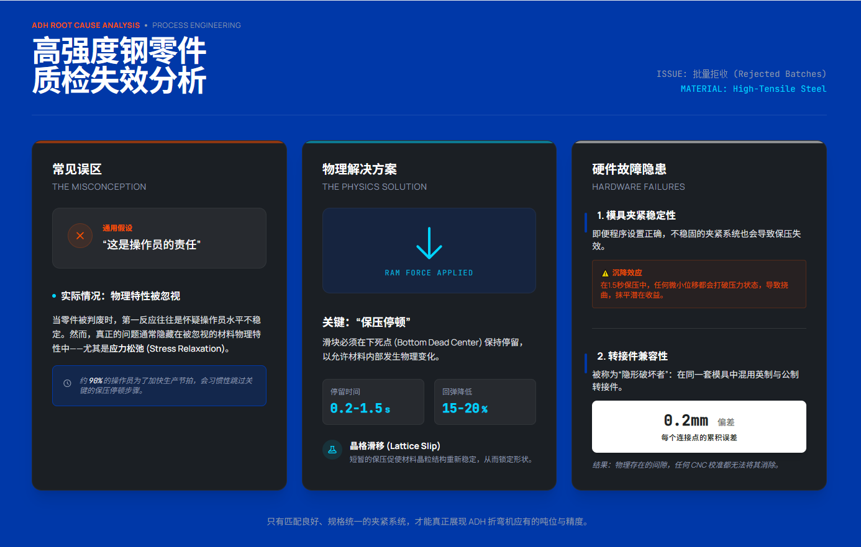The height and width of the screenshot is (547, 861).
Task: Click the main title 高强度钢零件 质检失效分析
Action: [x=119, y=66]
